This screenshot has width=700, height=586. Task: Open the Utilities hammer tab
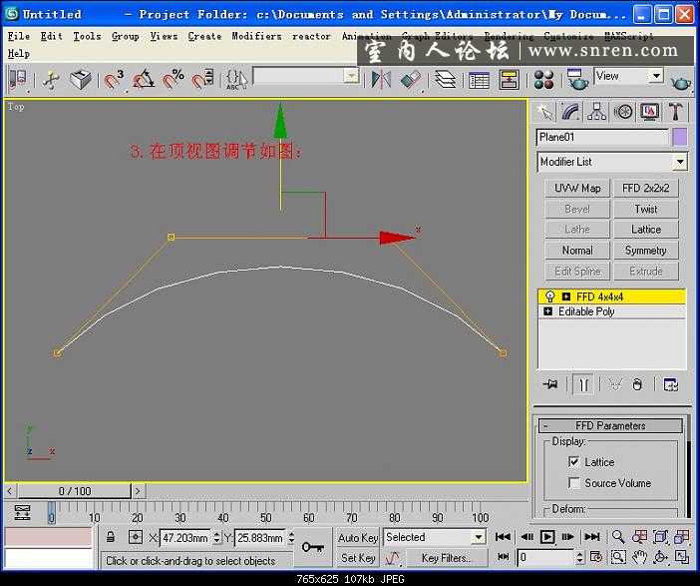point(676,112)
